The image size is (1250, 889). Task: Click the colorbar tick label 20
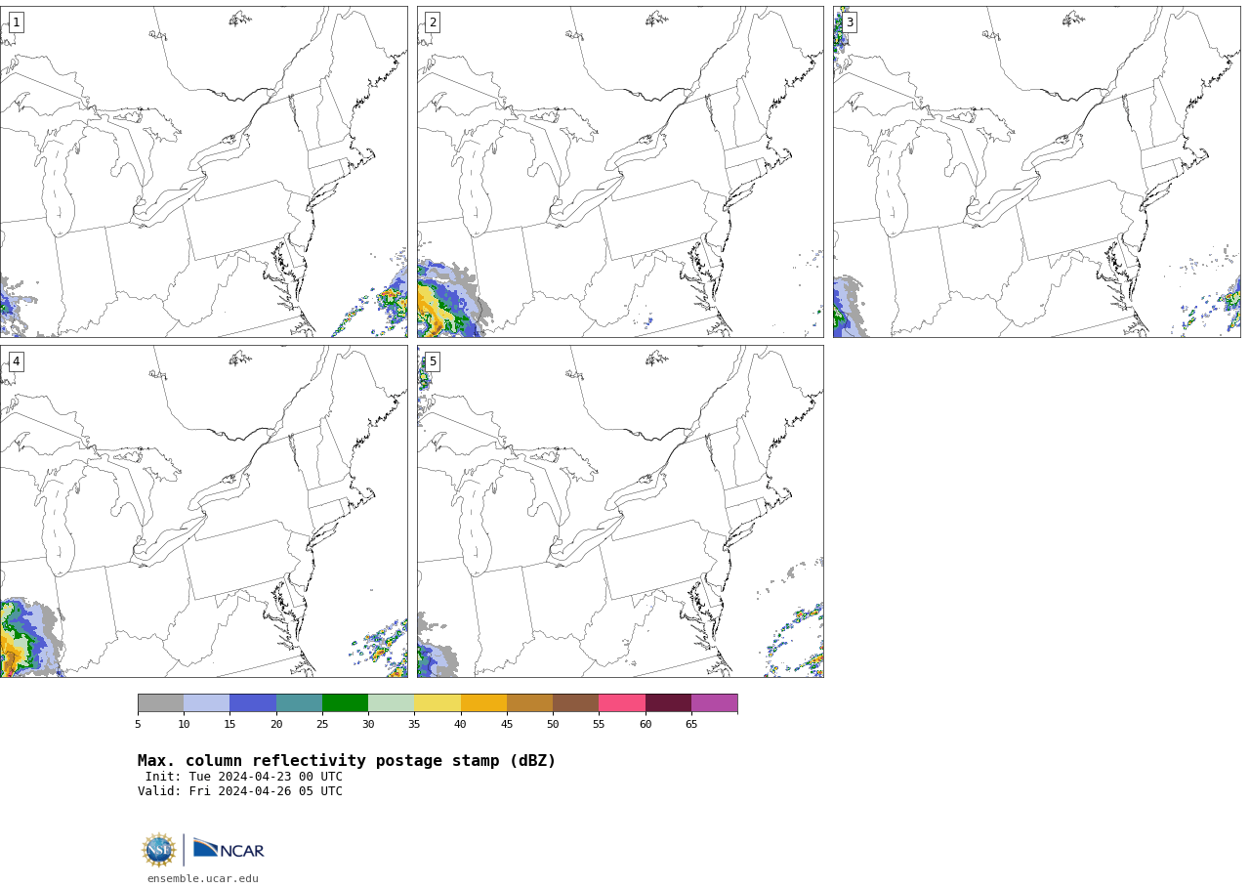click(276, 725)
